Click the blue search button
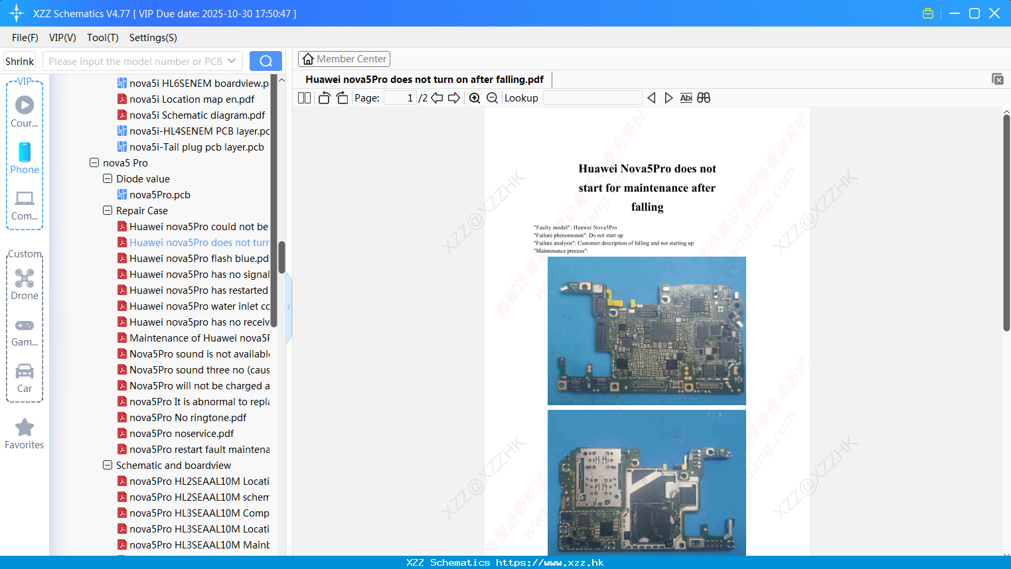Viewport: 1011px width, 569px height. click(x=266, y=61)
